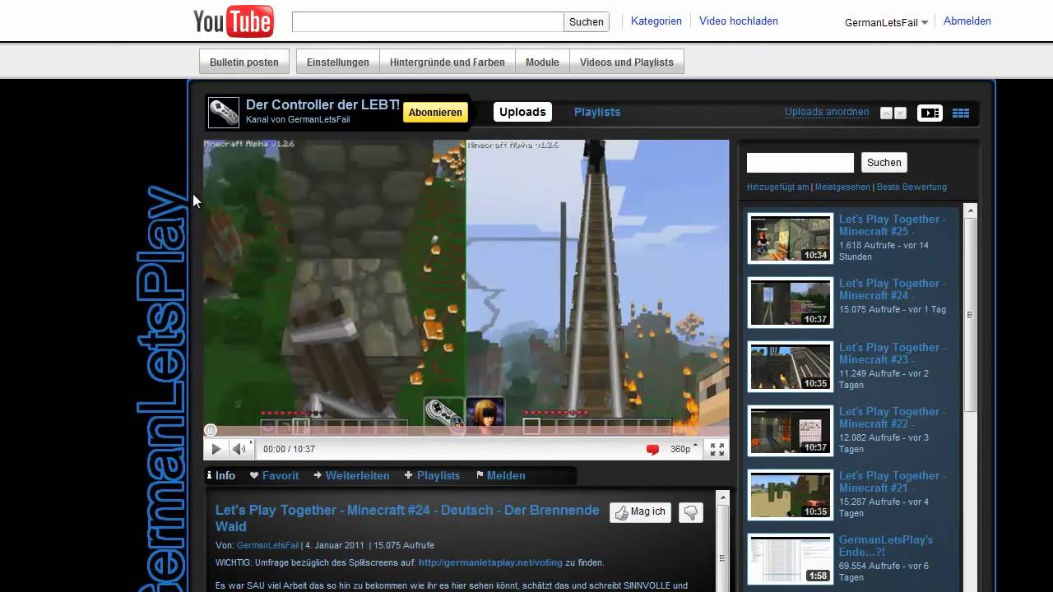Click the YouTube search input field
The image size is (1053, 592).
[428, 21]
